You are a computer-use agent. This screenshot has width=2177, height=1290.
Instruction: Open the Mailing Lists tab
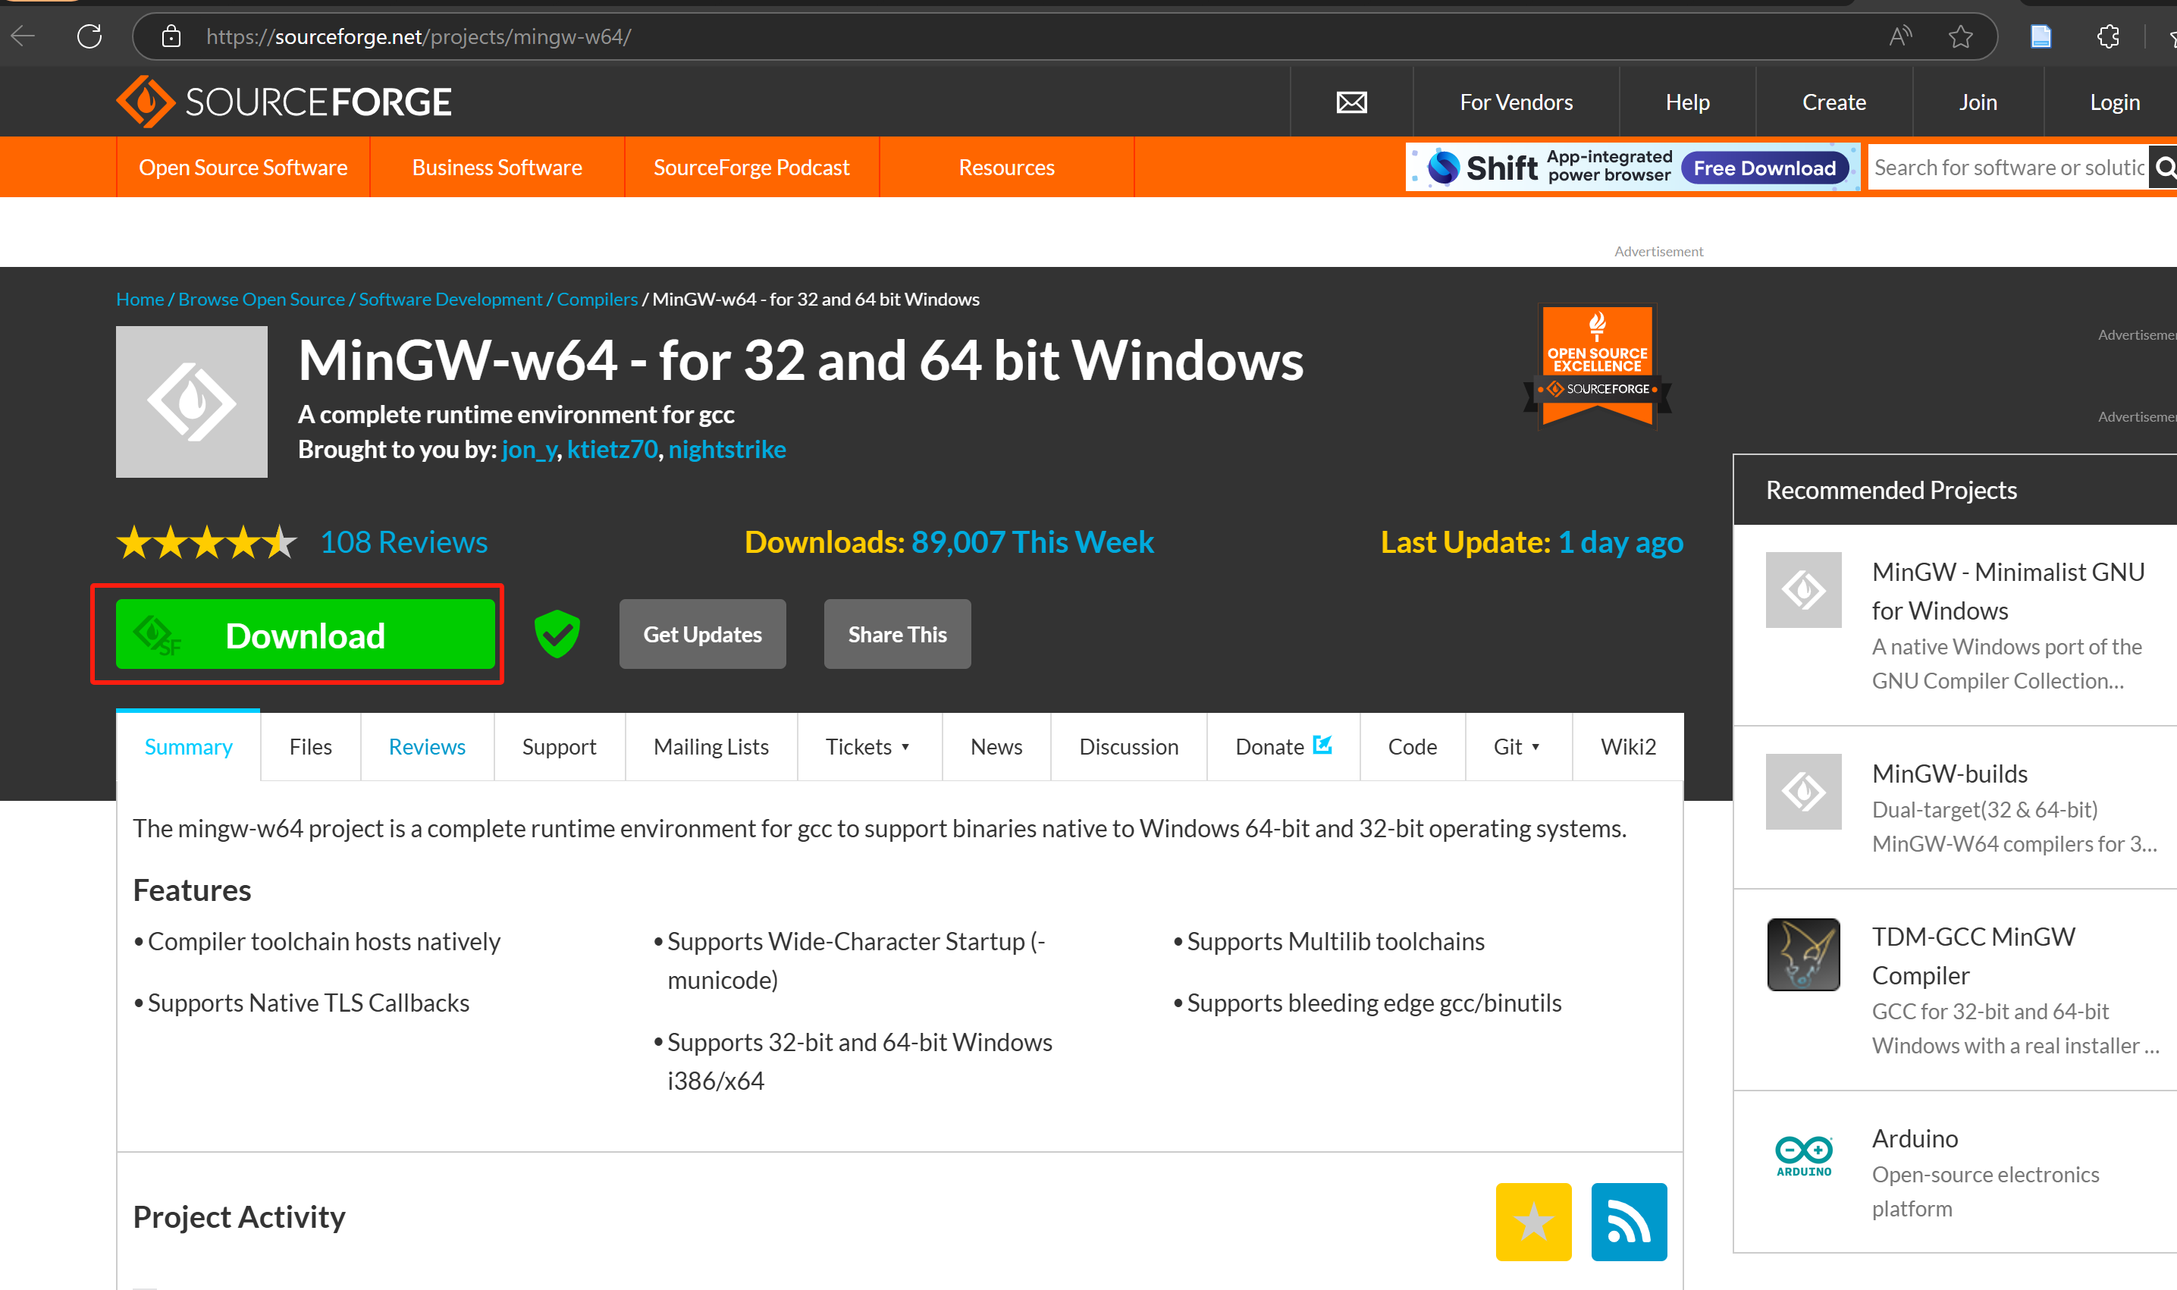711,747
